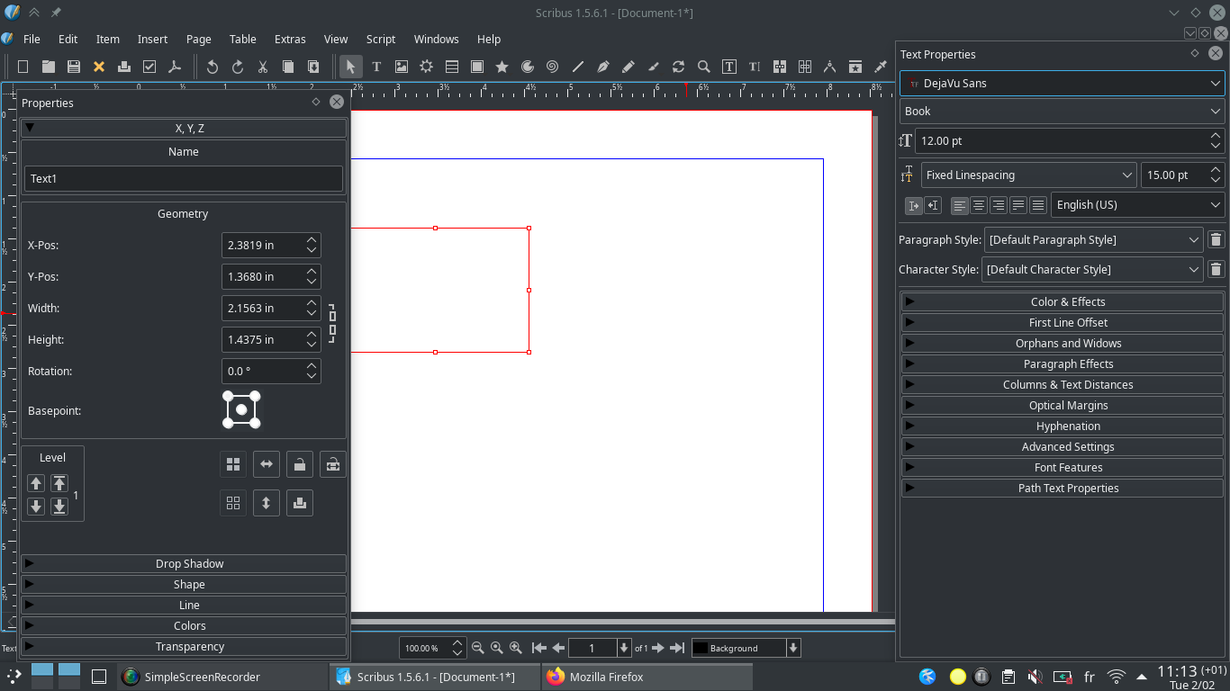The width and height of the screenshot is (1230, 691).
Task: Enable right-to-left text direction
Action: (933, 205)
